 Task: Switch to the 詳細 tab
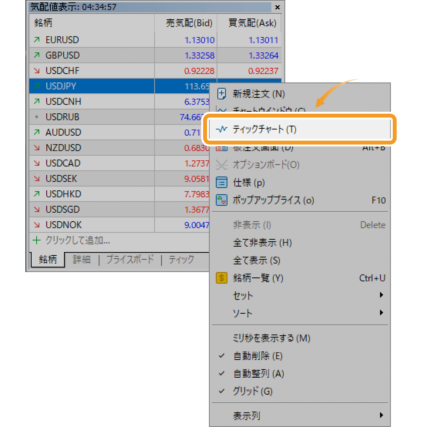pyautogui.click(x=81, y=259)
